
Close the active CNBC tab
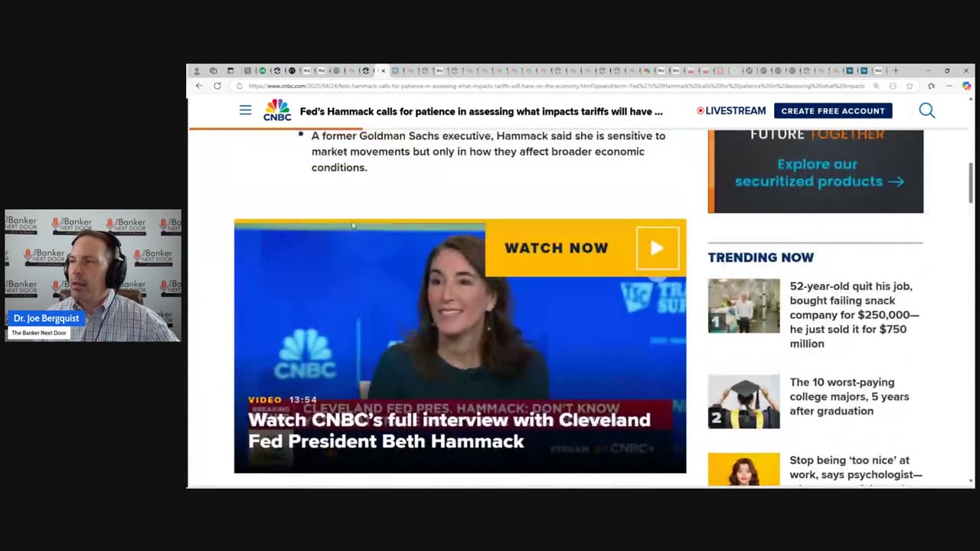pyautogui.click(x=383, y=70)
